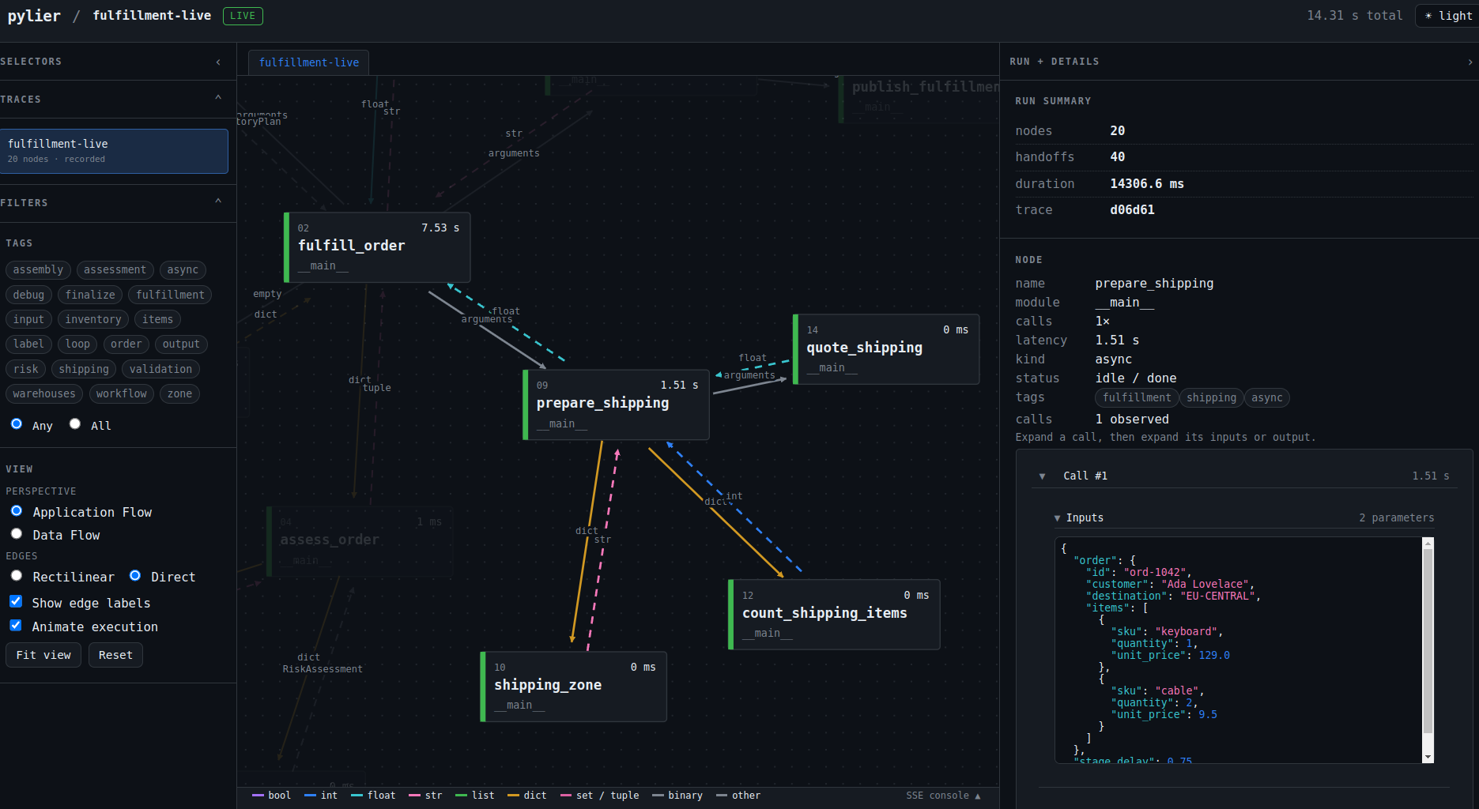This screenshot has width=1479, height=809.
Task: Filter by finalize tag
Action: pos(90,295)
